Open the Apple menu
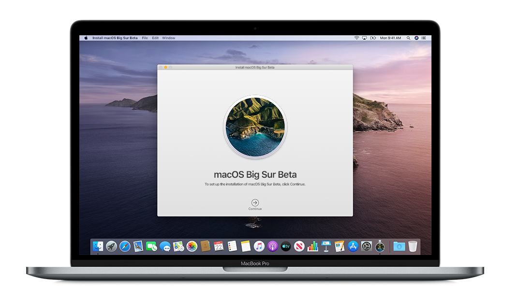 87,38
